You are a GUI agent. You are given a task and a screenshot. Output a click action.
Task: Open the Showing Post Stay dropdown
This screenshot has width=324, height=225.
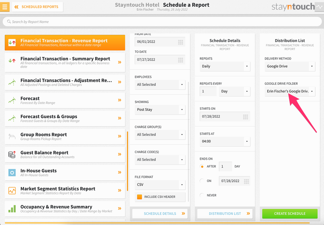[x=160, y=109]
